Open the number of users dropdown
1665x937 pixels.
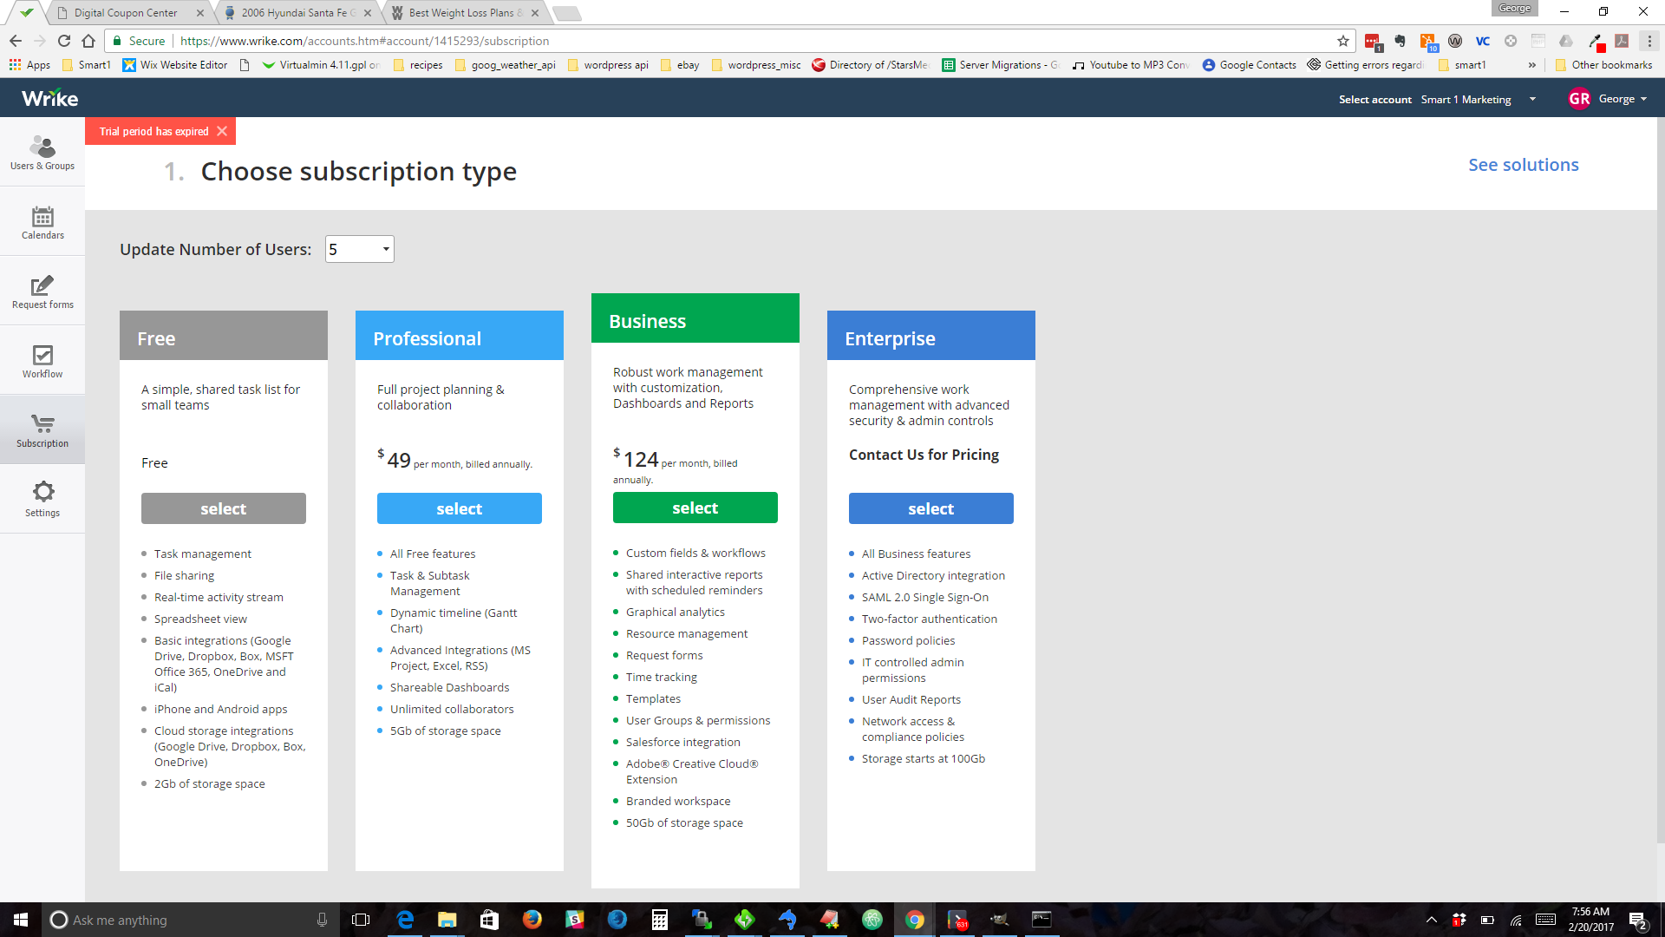click(359, 249)
